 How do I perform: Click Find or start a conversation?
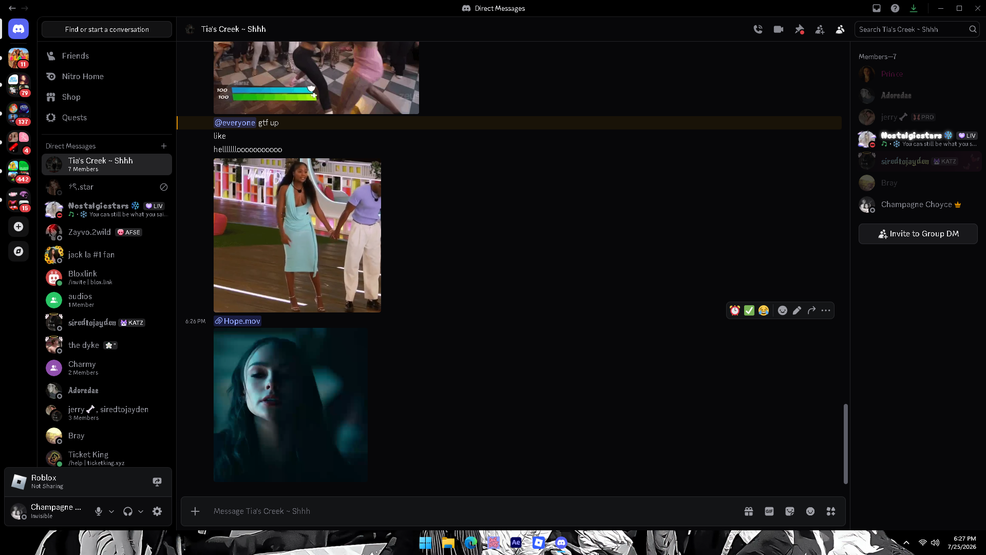(x=107, y=29)
